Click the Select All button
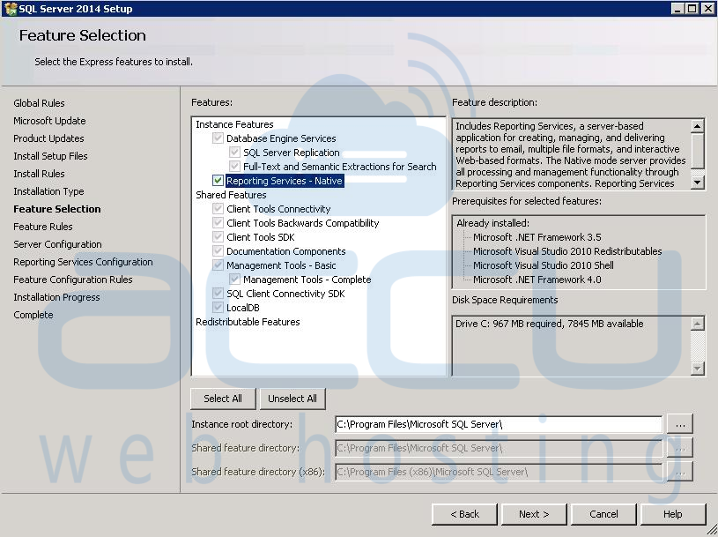Viewport: 718px width, 537px height. [223, 399]
